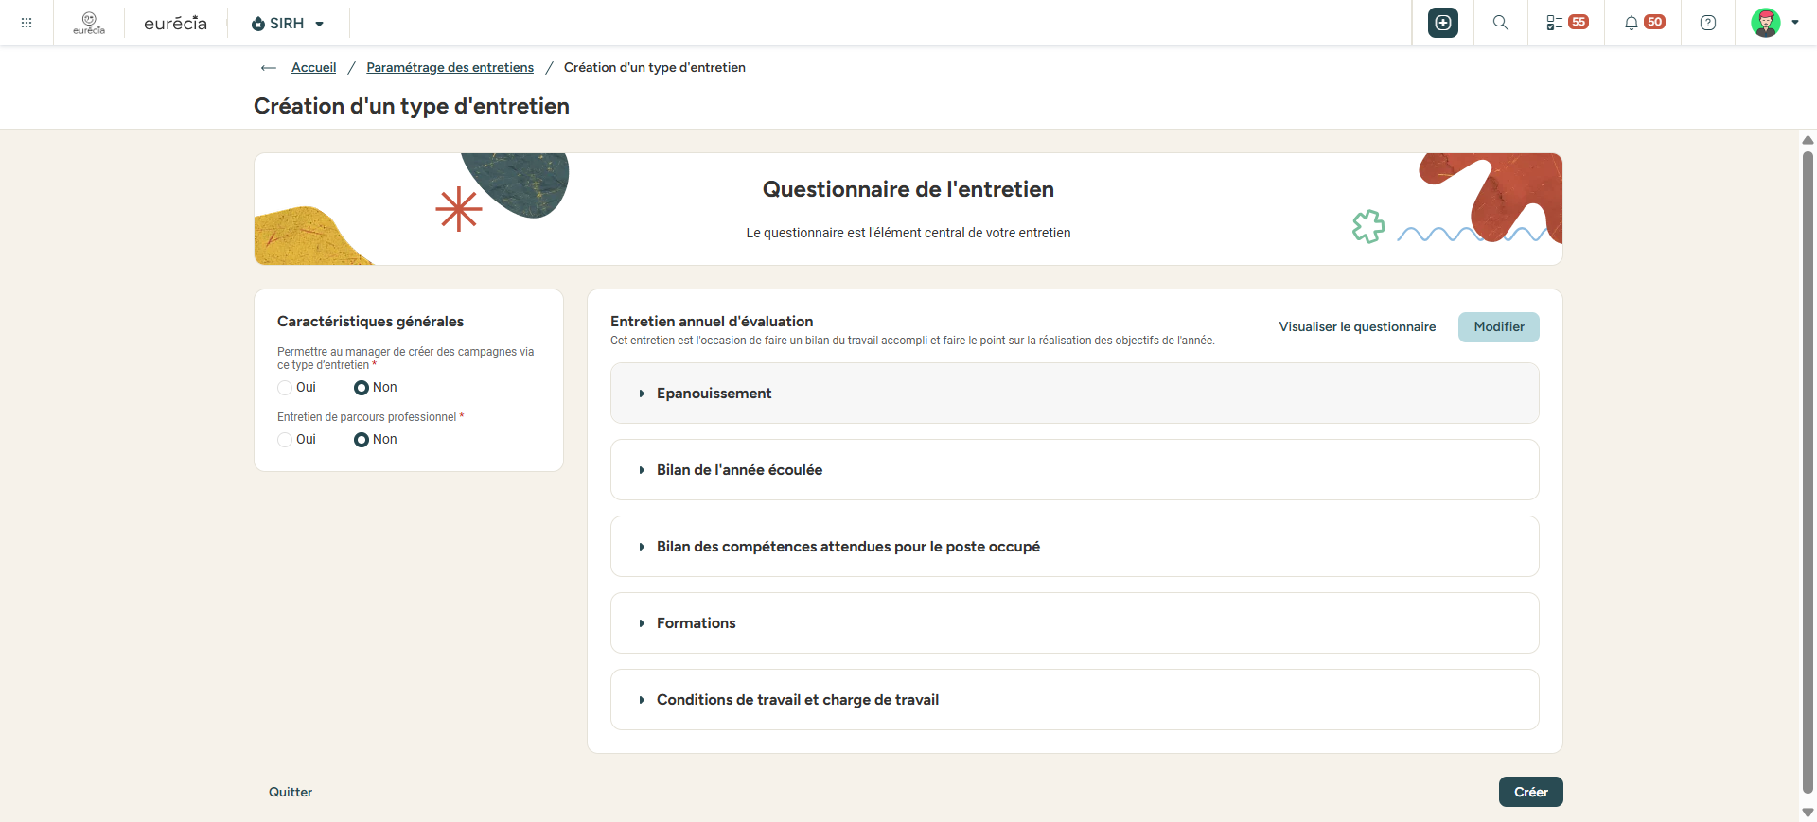Open the tasks list icon with 55 badge
Viewport: 1817px width, 822px height.
1567,23
